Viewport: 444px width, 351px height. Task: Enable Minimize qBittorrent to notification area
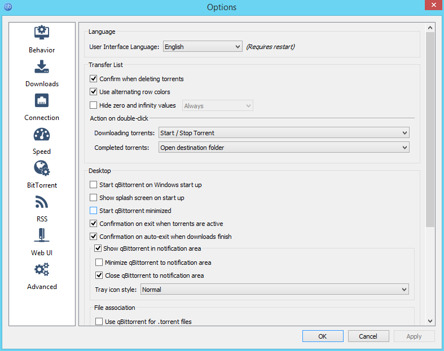coord(99,263)
